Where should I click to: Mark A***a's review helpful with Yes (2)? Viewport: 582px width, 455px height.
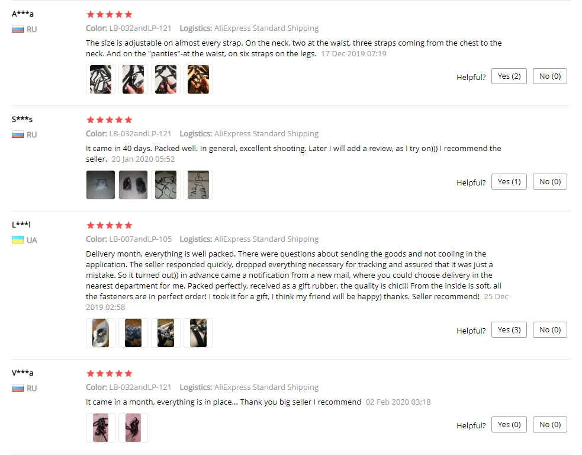(509, 76)
